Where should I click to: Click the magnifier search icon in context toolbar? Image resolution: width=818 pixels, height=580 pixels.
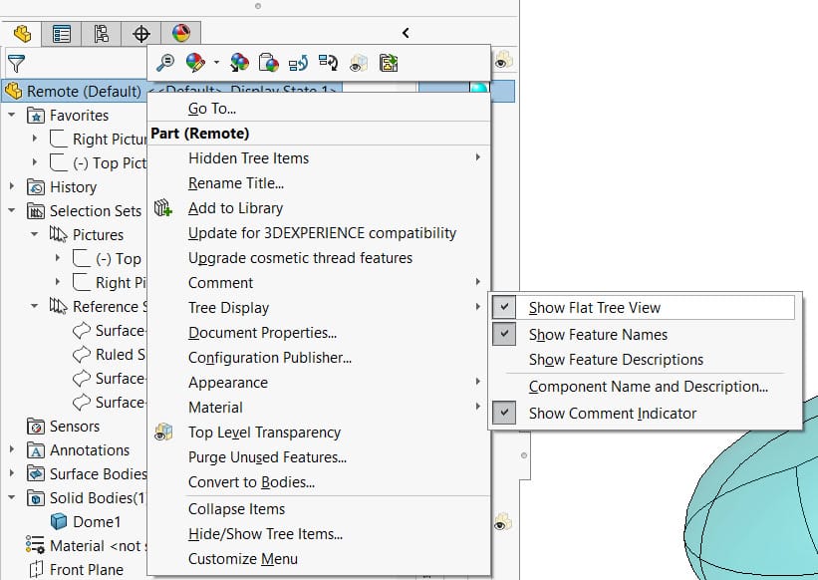pos(165,63)
